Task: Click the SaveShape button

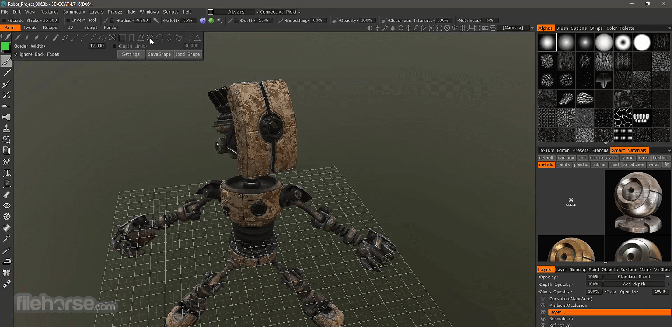Action: click(x=159, y=55)
